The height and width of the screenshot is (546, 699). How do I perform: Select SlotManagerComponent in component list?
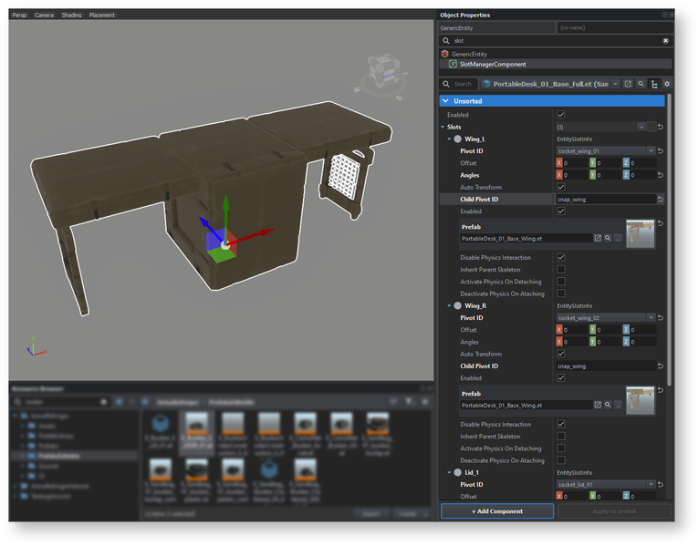(492, 65)
